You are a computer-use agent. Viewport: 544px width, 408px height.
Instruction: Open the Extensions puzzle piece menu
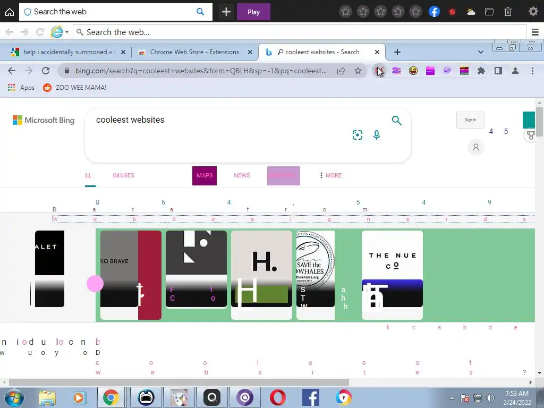pyautogui.click(x=481, y=71)
